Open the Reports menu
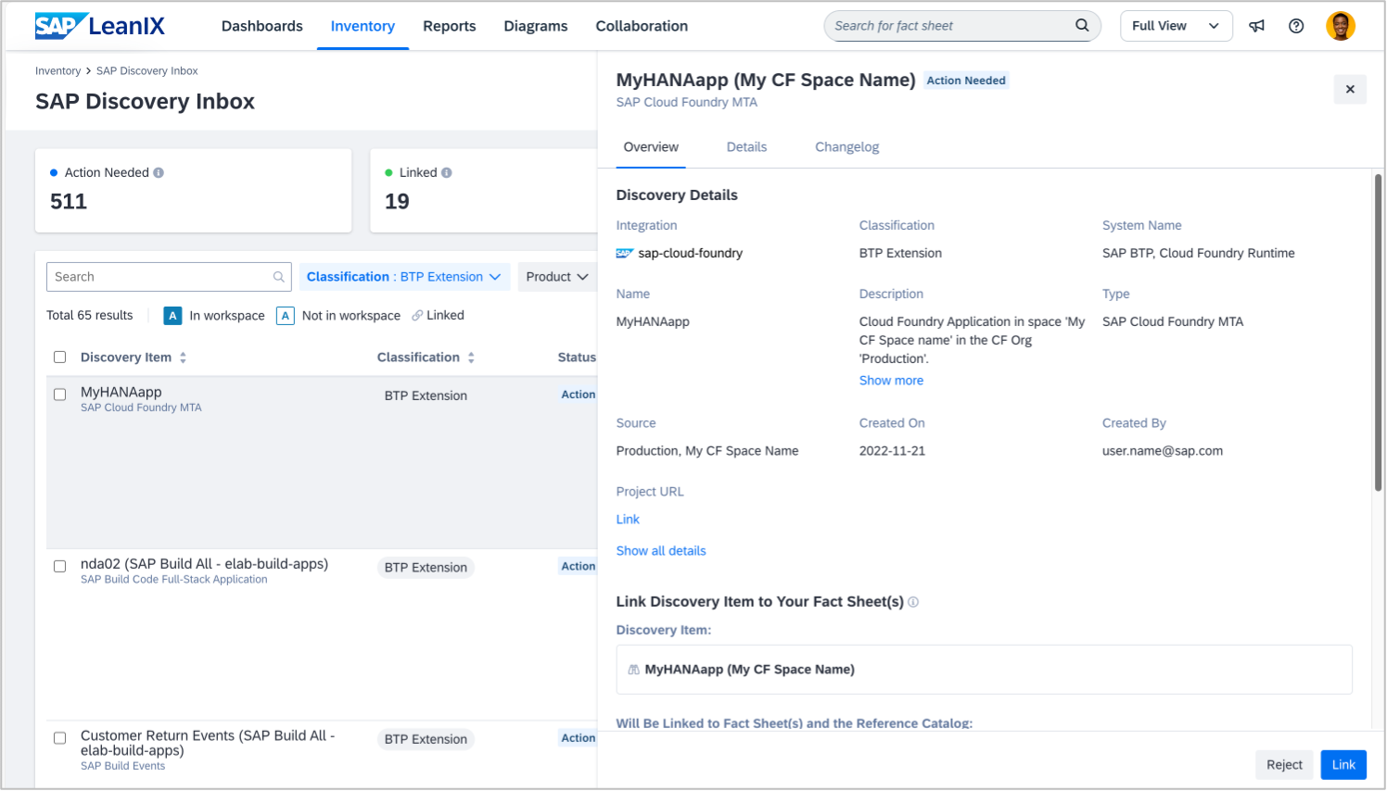This screenshot has height=791, width=1387. click(450, 26)
